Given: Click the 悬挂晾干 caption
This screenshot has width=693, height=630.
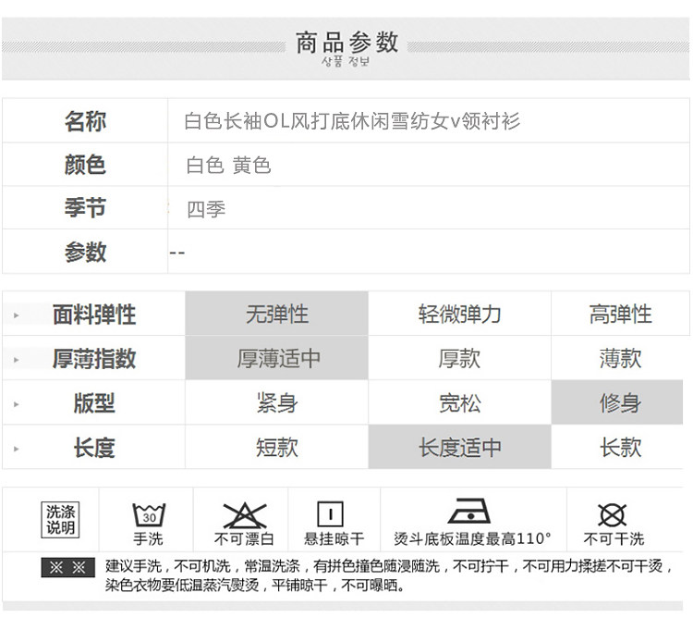Looking at the screenshot, I should (334, 538).
